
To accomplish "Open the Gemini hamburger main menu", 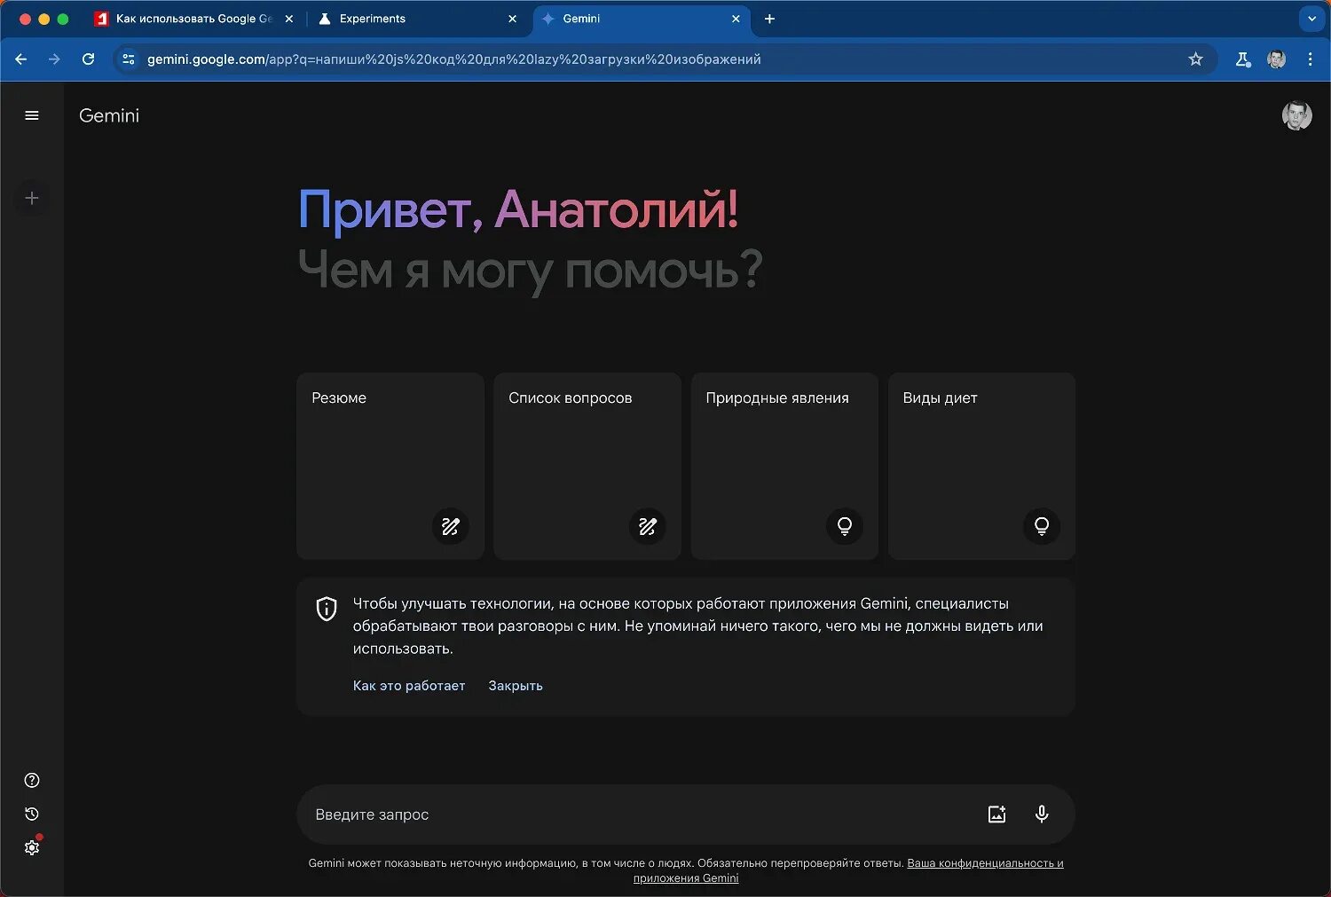I will pyautogui.click(x=32, y=115).
